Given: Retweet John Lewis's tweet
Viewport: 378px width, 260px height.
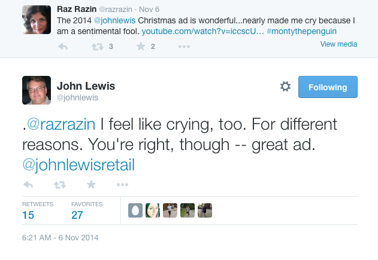Looking at the screenshot, I should [x=59, y=184].
